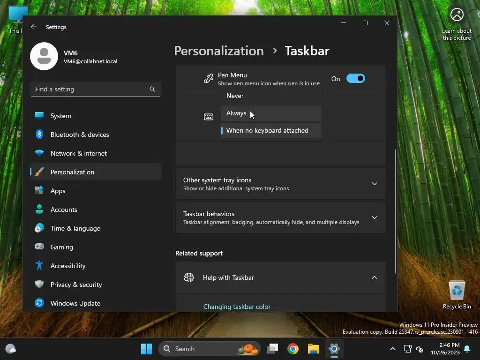Image resolution: width=480 pixels, height=360 pixels.
Task: Click the Windows Update refresh icon
Action: (39, 303)
